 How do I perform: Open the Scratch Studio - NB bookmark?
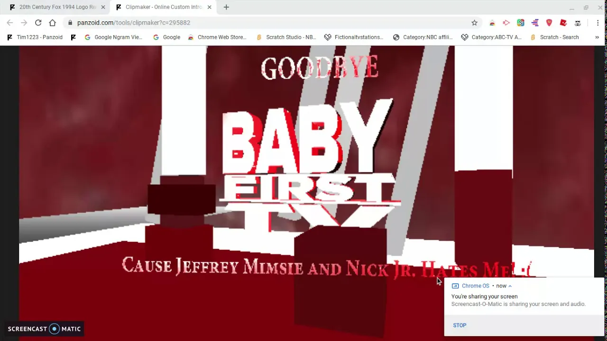click(286, 37)
